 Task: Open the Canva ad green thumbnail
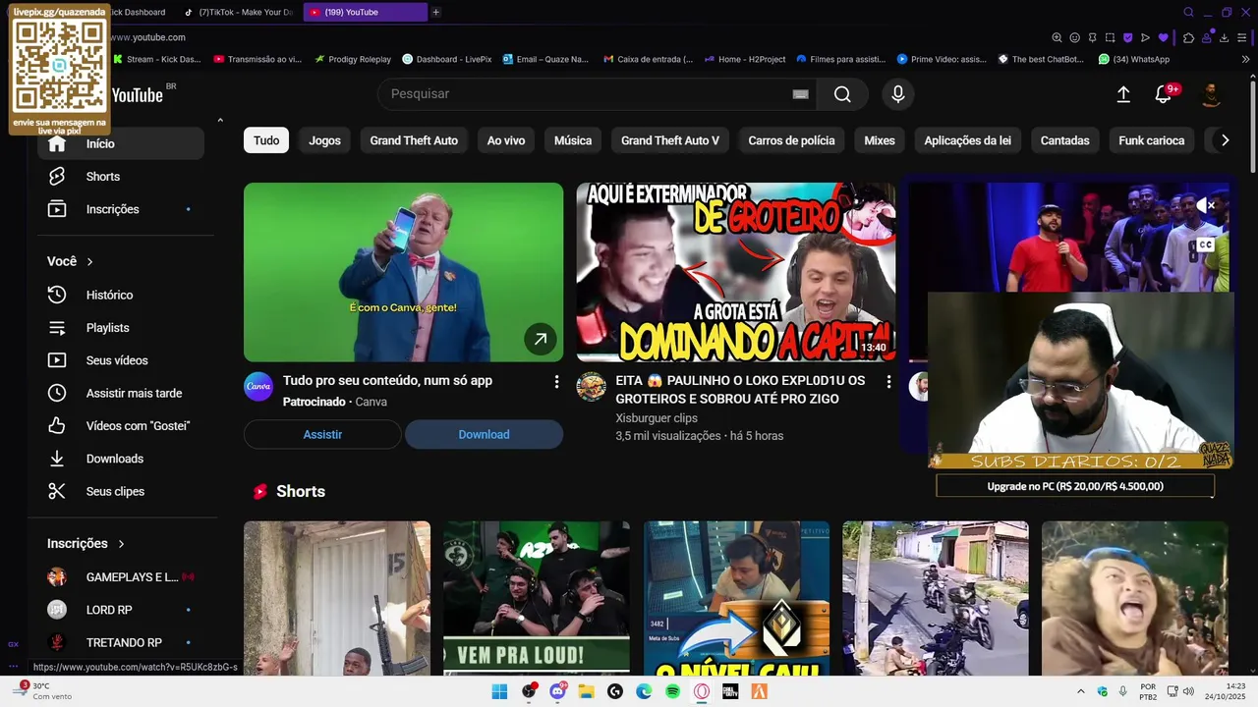(403, 272)
